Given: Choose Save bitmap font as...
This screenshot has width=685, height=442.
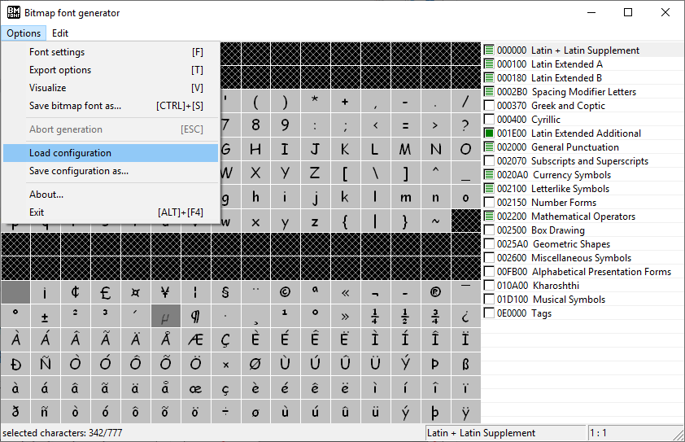Looking at the screenshot, I should [x=111, y=106].
